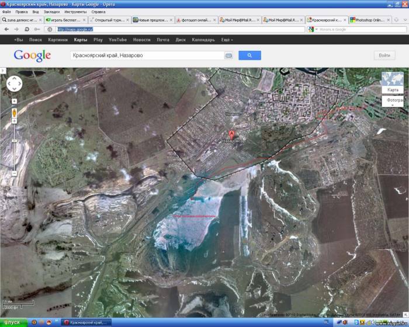Click the blue Google Maps search button
Screen dimensions: 409x327
[249, 55]
